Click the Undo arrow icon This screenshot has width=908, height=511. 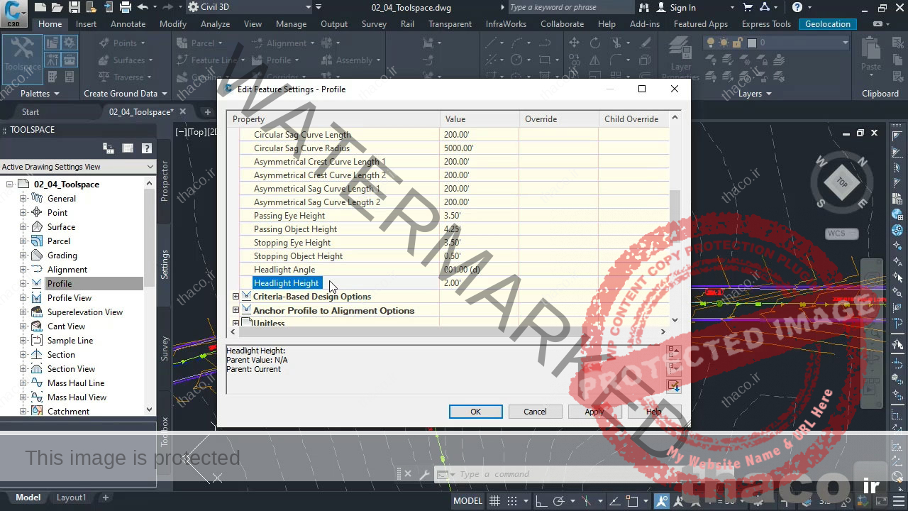point(143,7)
